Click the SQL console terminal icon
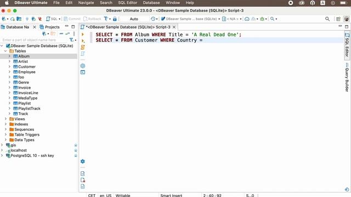This screenshot has height=197, width=351. tap(83, 72)
